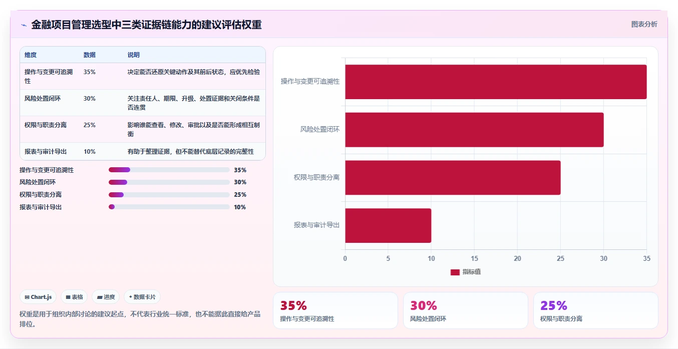The height and width of the screenshot is (349, 678).
Task: Click the x-axis tick label 15
Action: pos(474,259)
